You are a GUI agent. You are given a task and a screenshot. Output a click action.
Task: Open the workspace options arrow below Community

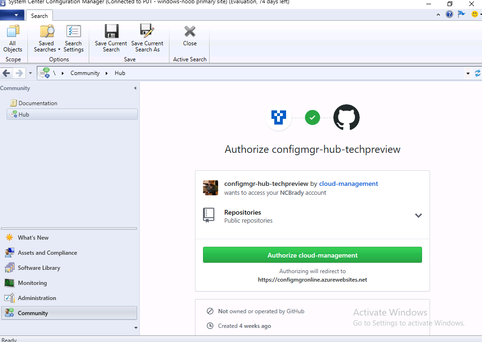coord(136,328)
